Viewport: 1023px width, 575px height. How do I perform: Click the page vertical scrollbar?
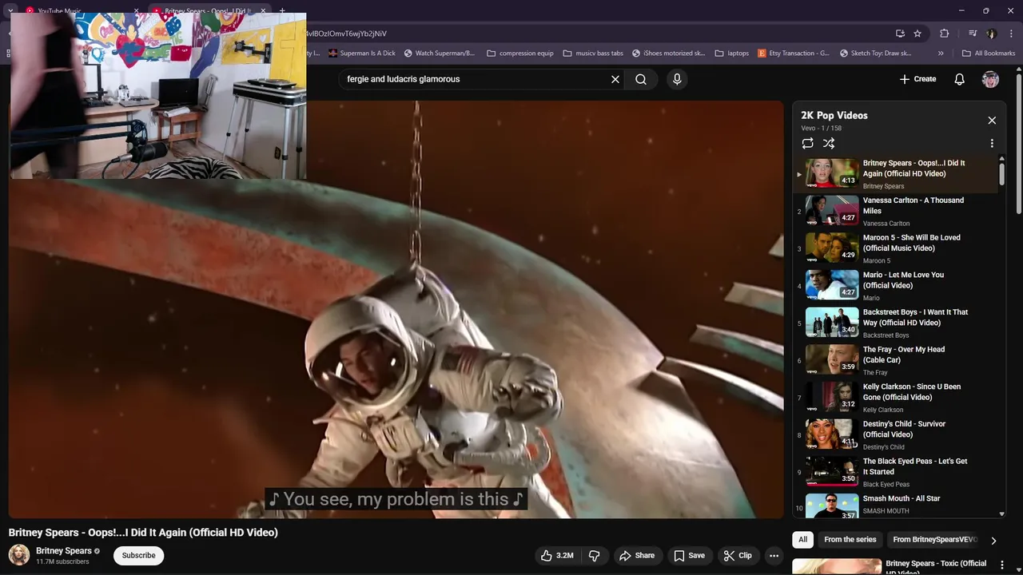coord(1019,144)
